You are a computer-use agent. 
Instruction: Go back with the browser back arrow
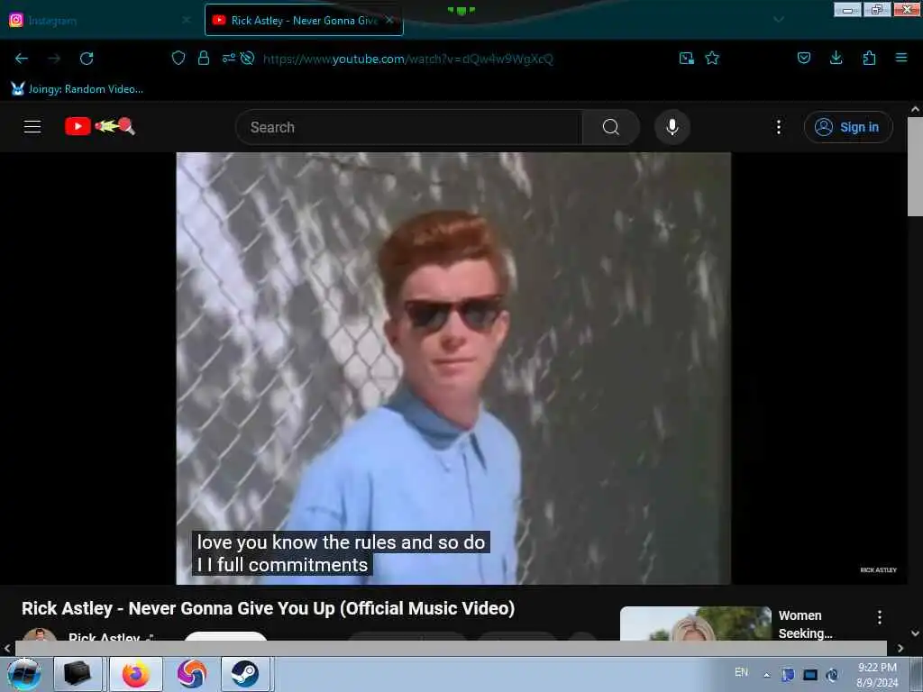22,59
